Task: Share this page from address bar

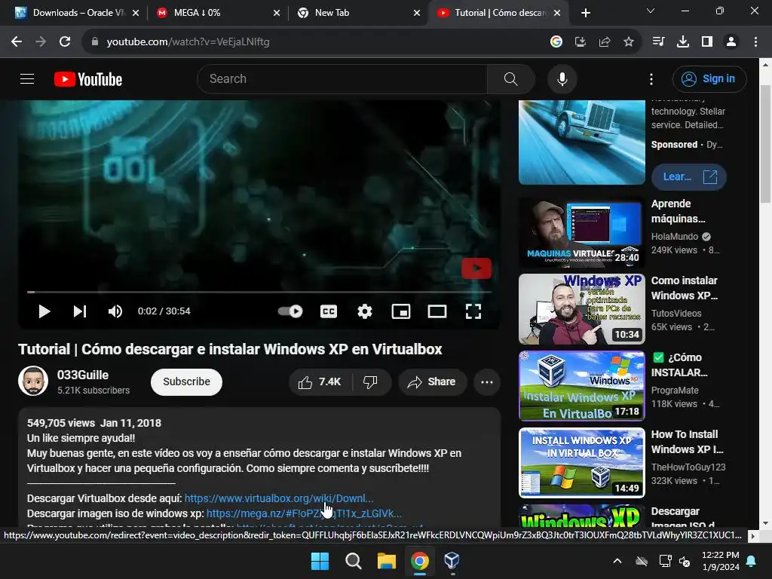Action: pos(605,42)
